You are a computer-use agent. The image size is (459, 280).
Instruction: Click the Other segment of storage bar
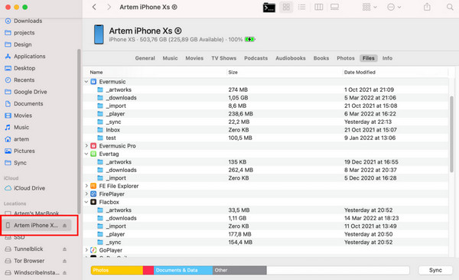click(x=239, y=270)
